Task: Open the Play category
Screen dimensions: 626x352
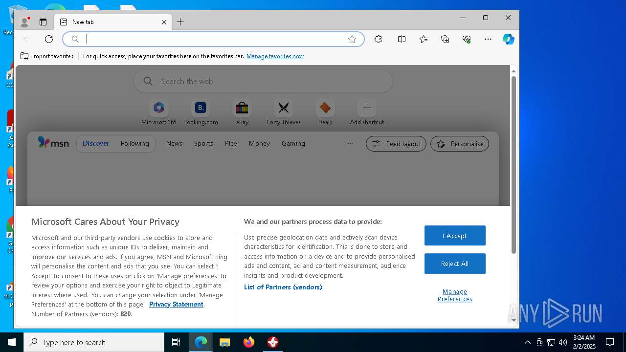Action: [x=231, y=143]
